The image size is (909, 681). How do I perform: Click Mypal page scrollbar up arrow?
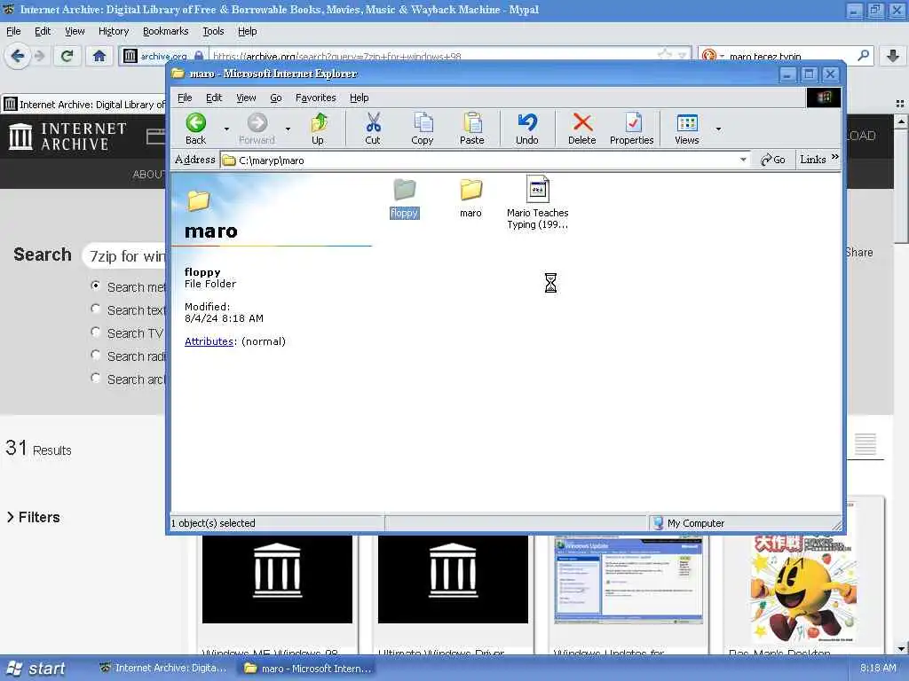tap(901, 121)
